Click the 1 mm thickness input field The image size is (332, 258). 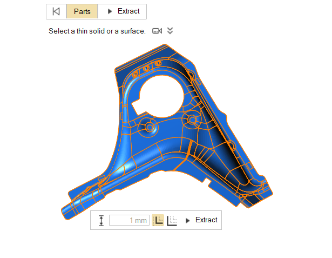[129, 220]
